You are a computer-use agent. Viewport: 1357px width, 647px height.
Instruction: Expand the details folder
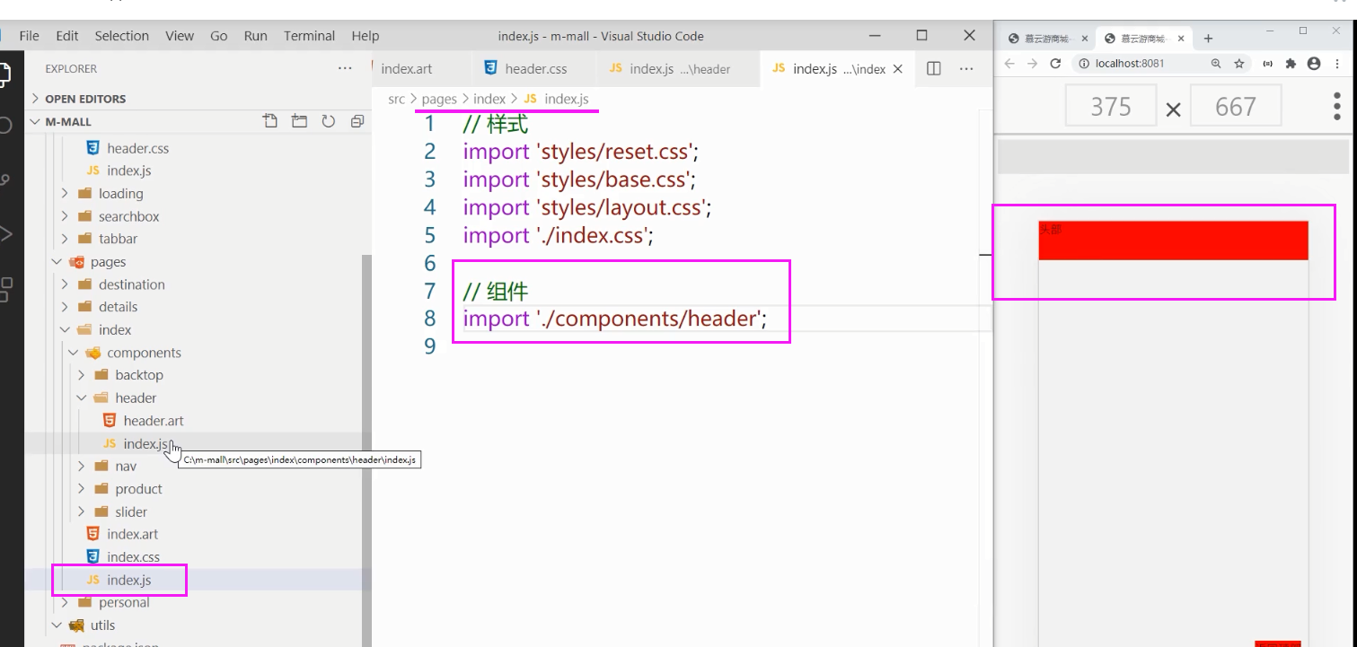pos(118,307)
